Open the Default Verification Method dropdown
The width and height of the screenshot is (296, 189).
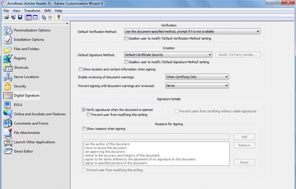coord(192,31)
